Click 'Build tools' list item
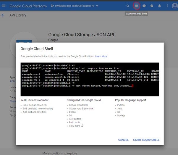Viewport: 178px width, 155px height. click(75, 122)
